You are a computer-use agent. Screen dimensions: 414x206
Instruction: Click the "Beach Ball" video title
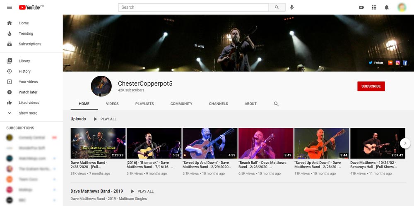click(x=262, y=165)
